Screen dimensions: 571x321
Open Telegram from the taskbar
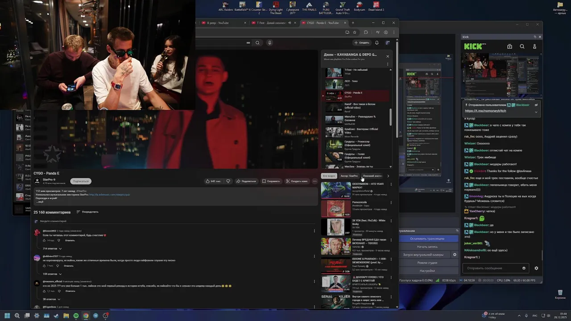[95, 316]
